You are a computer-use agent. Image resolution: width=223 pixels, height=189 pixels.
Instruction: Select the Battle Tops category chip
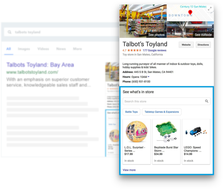click(132, 112)
